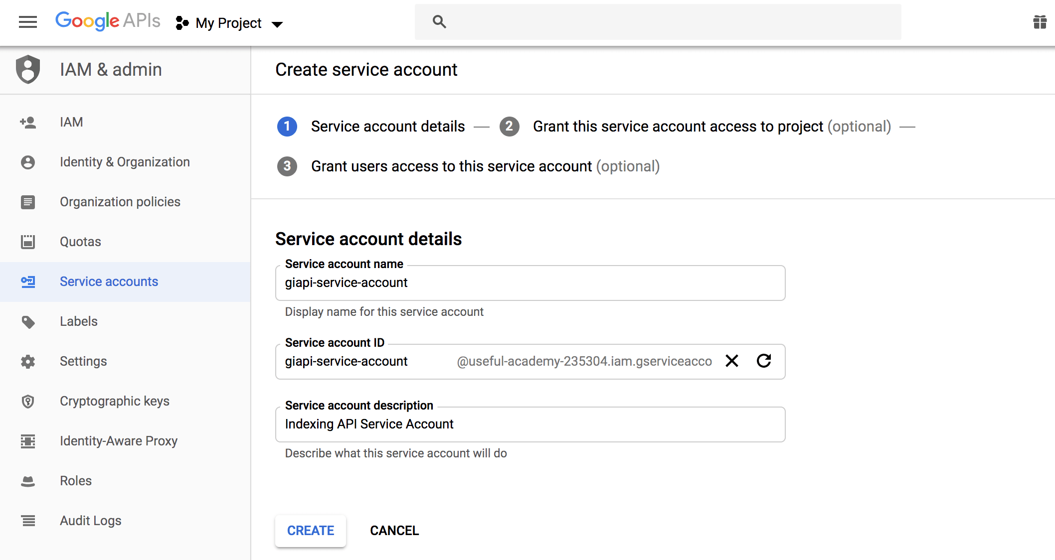Click the Identity-Aware Proxy icon
The width and height of the screenshot is (1055, 560).
pyautogui.click(x=28, y=441)
